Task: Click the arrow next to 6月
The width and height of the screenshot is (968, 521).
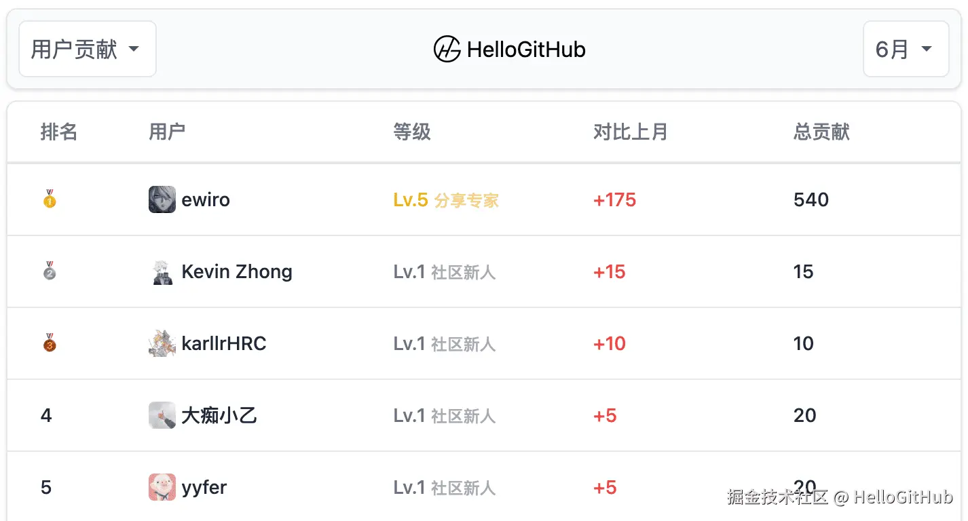Action: pyautogui.click(x=926, y=49)
